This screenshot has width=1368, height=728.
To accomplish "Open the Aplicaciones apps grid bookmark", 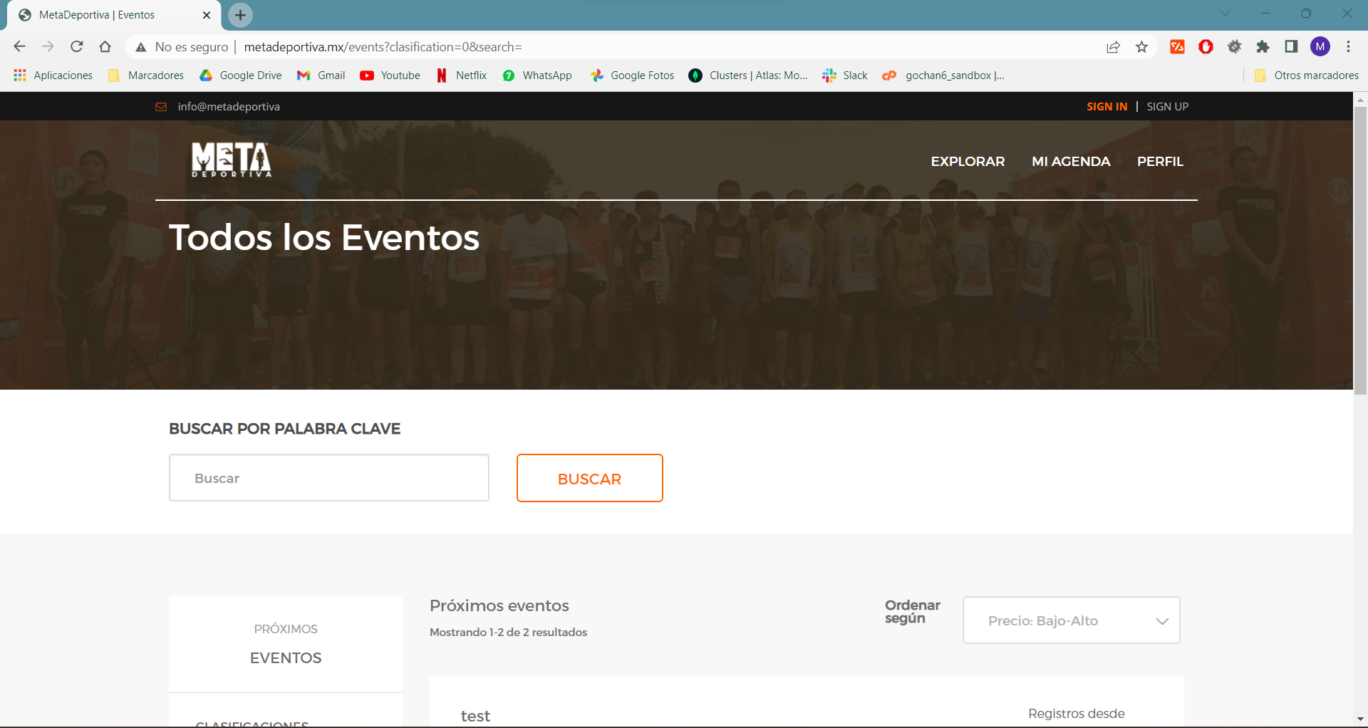I will coord(53,76).
